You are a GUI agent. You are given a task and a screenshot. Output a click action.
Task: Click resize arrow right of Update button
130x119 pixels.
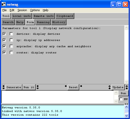[127, 87]
